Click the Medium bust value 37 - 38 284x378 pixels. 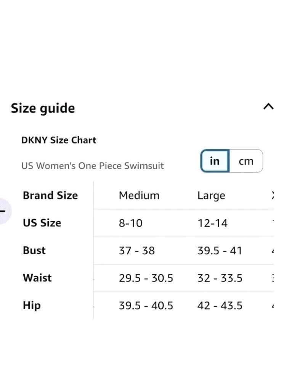(x=137, y=251)
